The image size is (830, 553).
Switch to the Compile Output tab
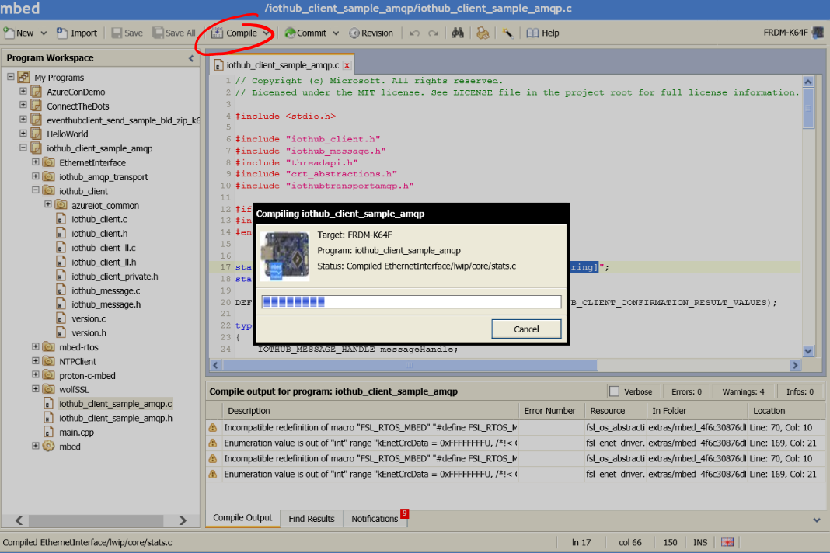(x=242, y=517)
